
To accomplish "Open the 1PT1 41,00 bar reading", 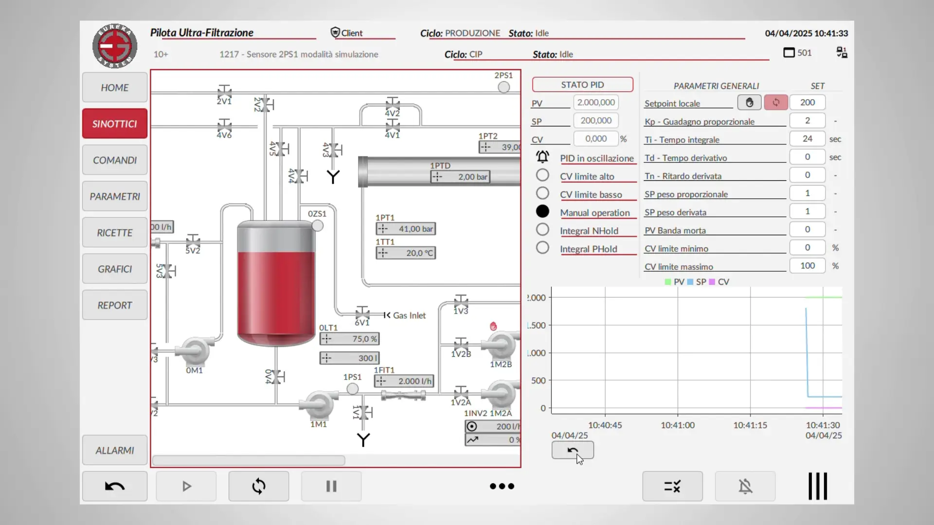I will point(406,228).
